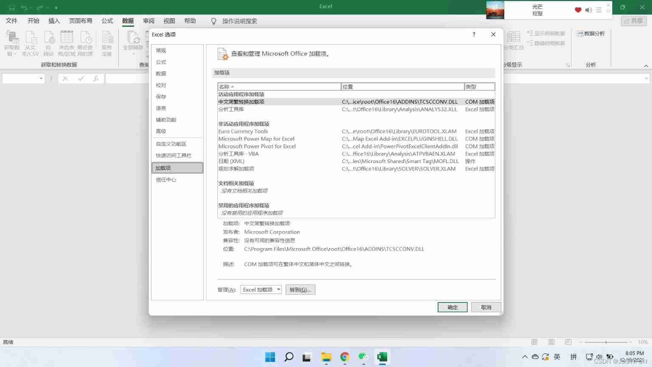The height and width of the screenshot is (367, 652).
Task: Click the Share (共享) button
Action: (634, 21)
